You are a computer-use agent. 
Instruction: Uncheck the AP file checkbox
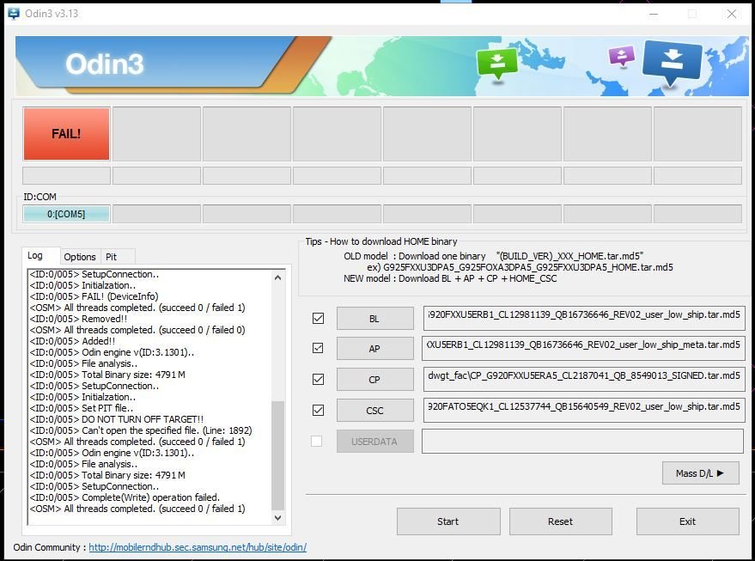tap(318, 348)
